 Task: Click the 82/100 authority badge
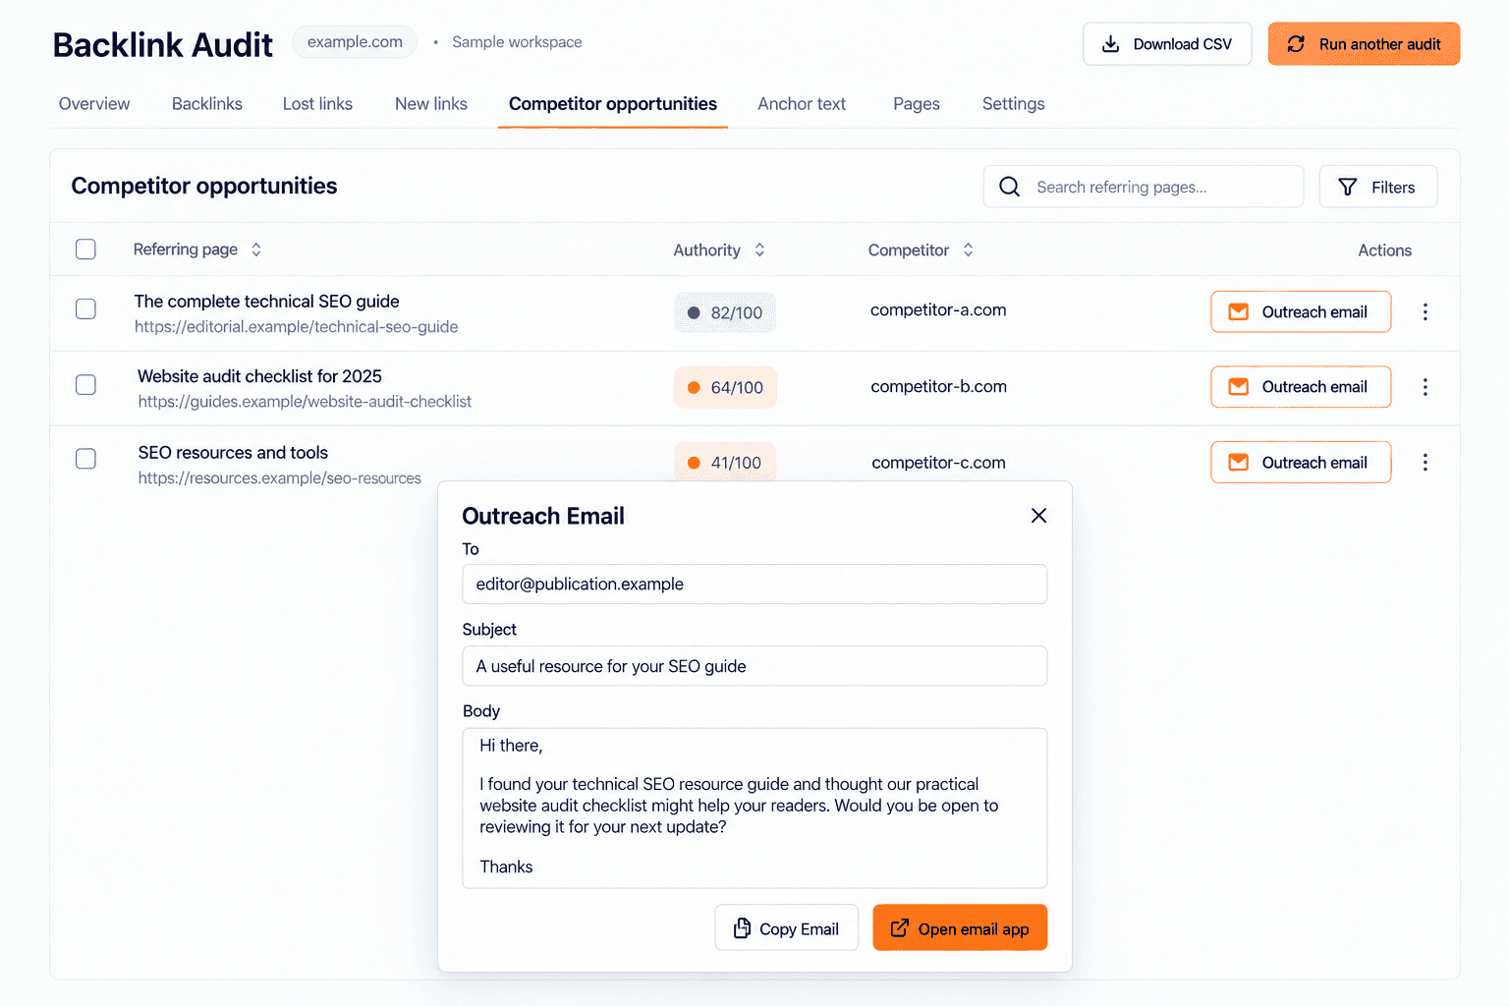click(x=725, y=312)
